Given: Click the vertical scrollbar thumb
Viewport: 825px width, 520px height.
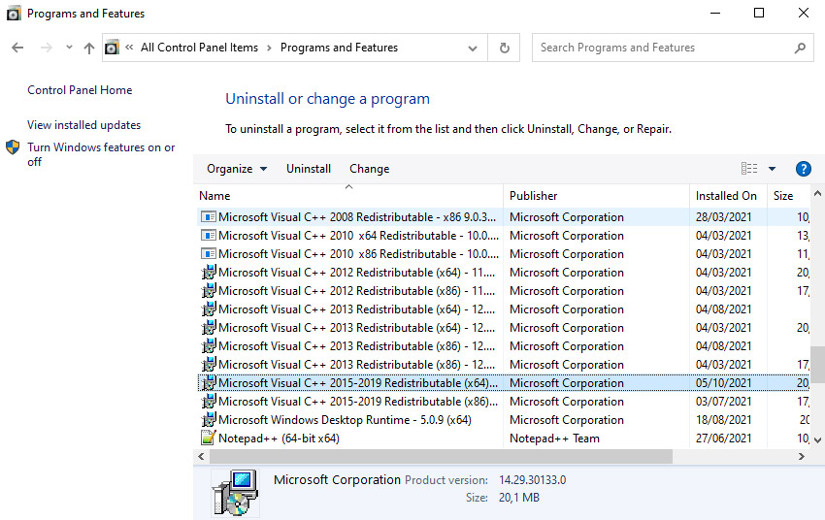Looking at the screenshot, I should [817, 365].
